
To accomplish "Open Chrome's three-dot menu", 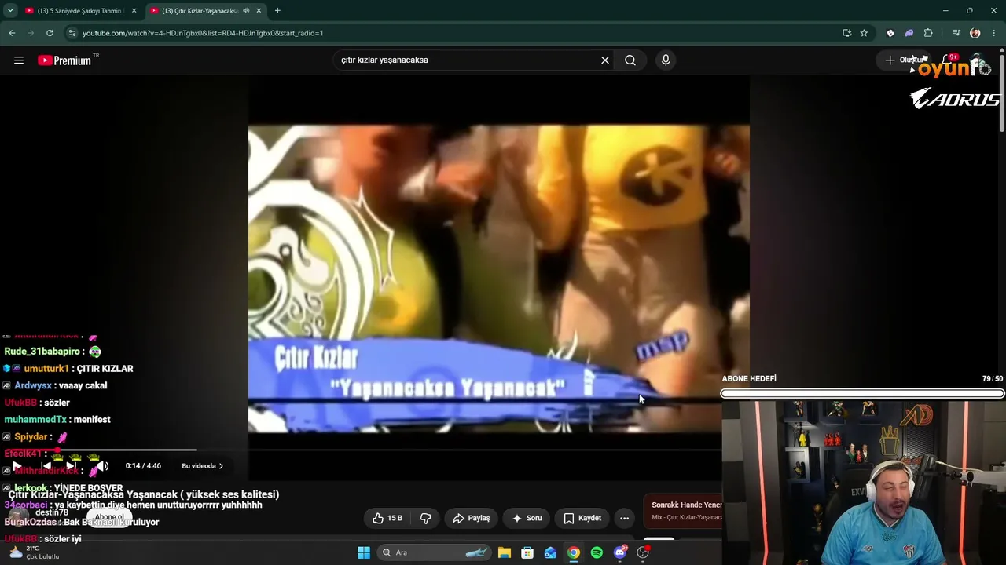I will [994, 33].
